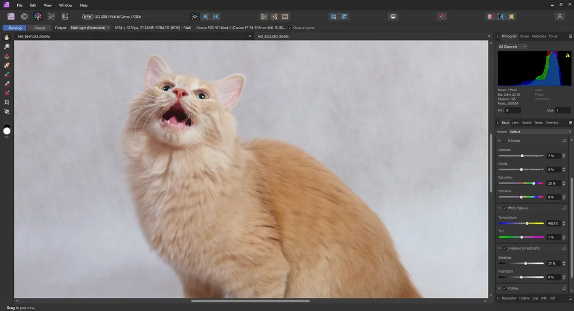Screen dimensions: 574x311
Task: Toggle the Shadows & Highlights checkbox
Action: (x=505, y=248)
